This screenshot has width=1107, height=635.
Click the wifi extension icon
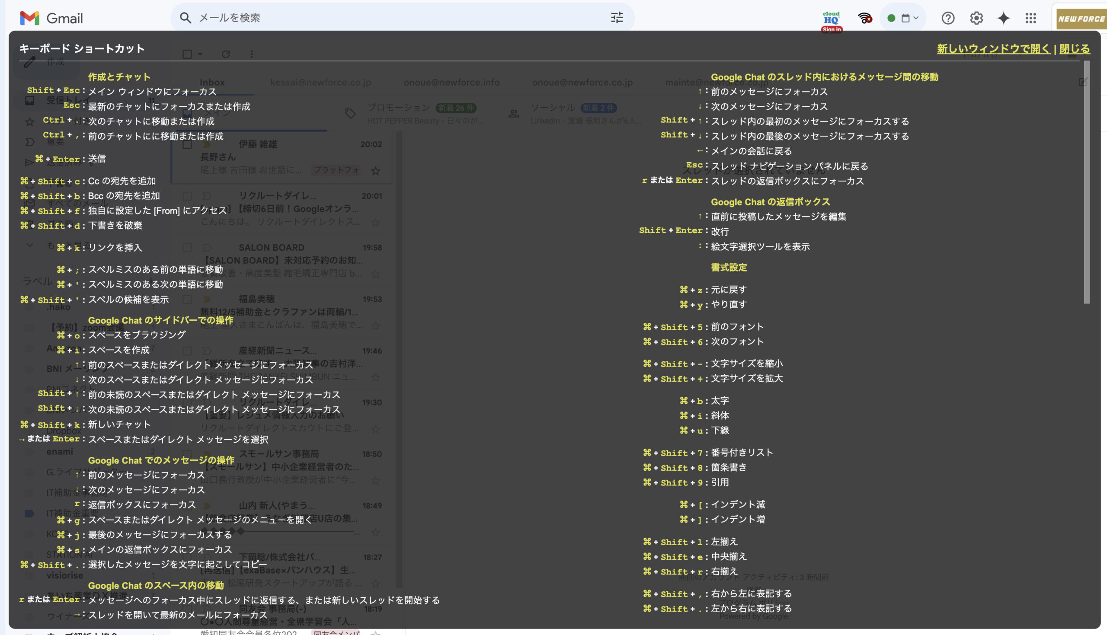[864, 18]
